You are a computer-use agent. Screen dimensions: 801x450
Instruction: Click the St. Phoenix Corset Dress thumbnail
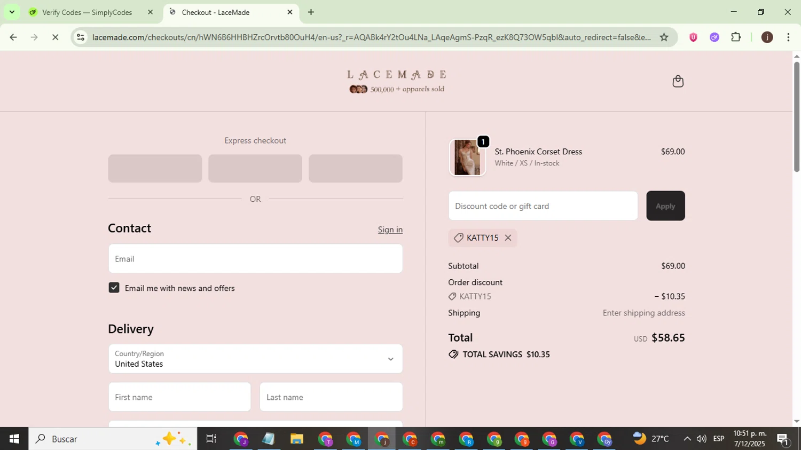(x=467, y=157)
